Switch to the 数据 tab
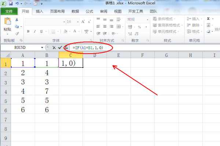The image size is (220, 146). (x=75, y=11)
